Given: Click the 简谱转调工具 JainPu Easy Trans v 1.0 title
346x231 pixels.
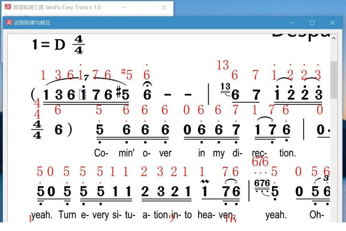Looking at the screenshot, I should tap(57, 7).
